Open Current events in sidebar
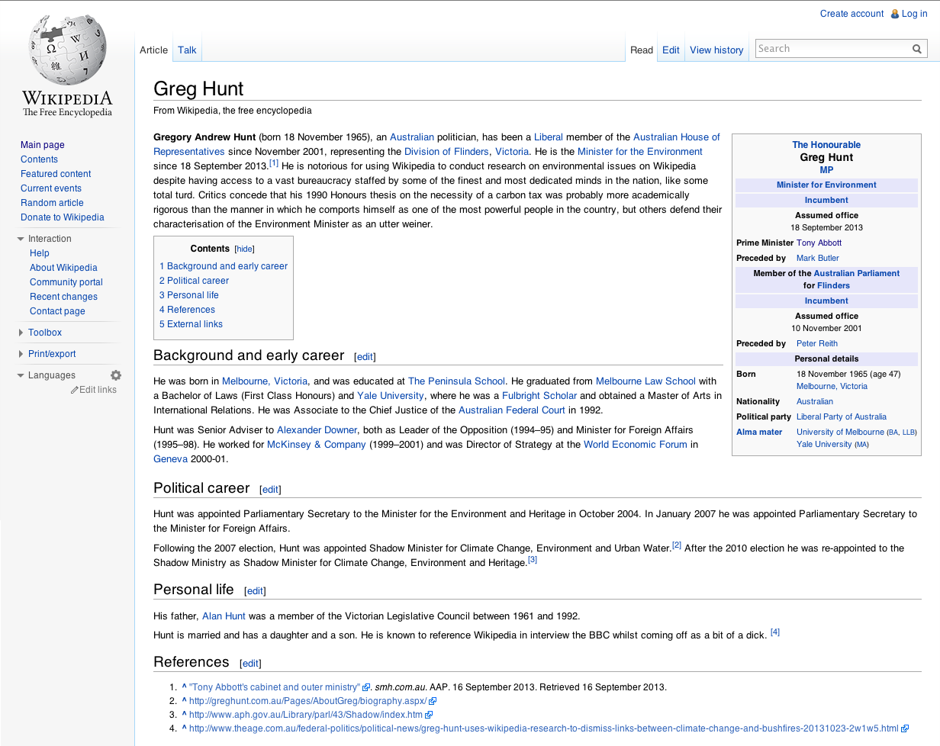Viewport: 940px width, 746px height. click(x=51, y=188)
